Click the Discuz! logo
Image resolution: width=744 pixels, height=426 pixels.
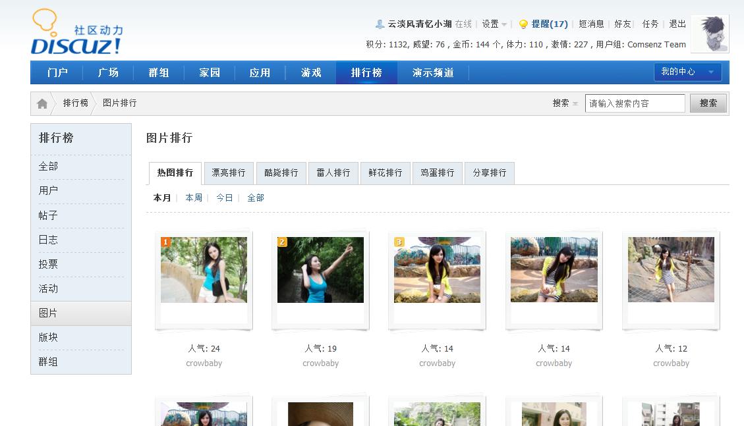[x=77, y=32]
